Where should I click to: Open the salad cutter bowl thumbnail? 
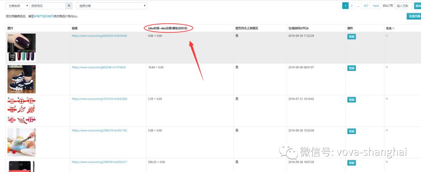21,142
